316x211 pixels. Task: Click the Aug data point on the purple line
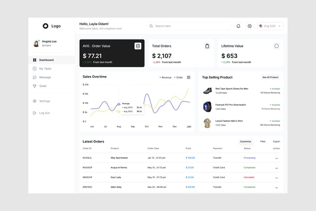119,104
